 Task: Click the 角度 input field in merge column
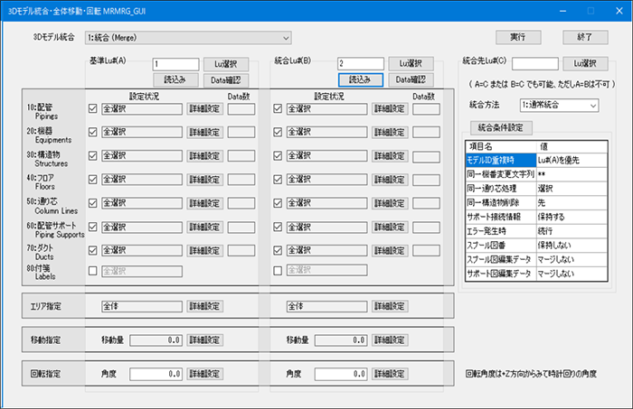click(x=339, y=373)
